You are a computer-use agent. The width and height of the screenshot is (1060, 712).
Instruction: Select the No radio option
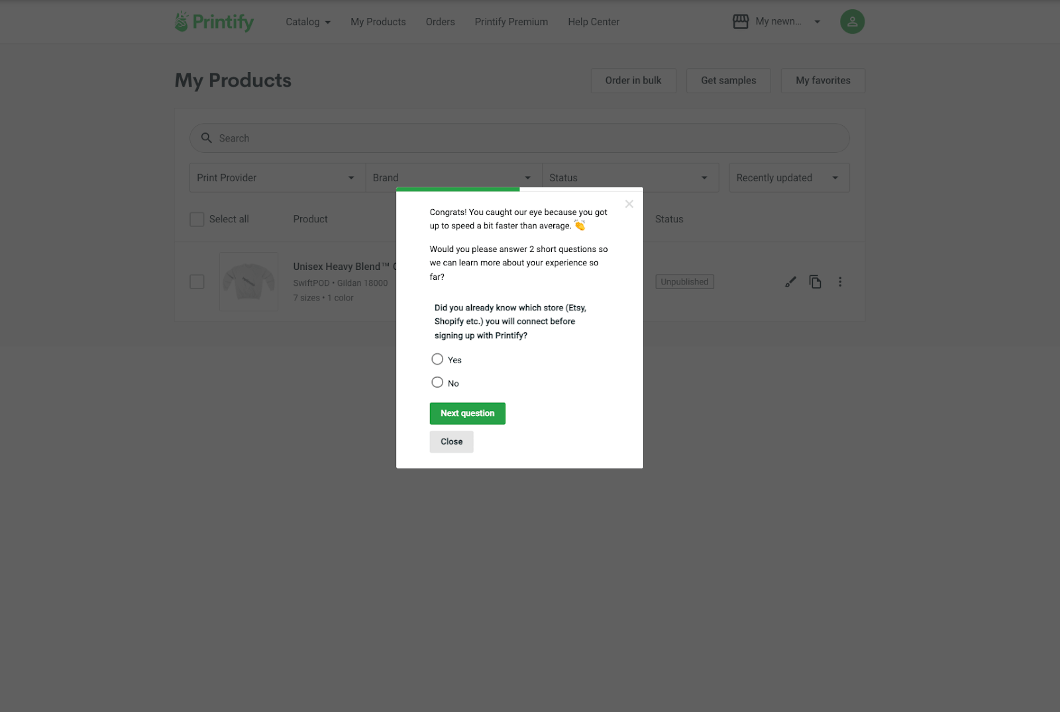(437, 382)
